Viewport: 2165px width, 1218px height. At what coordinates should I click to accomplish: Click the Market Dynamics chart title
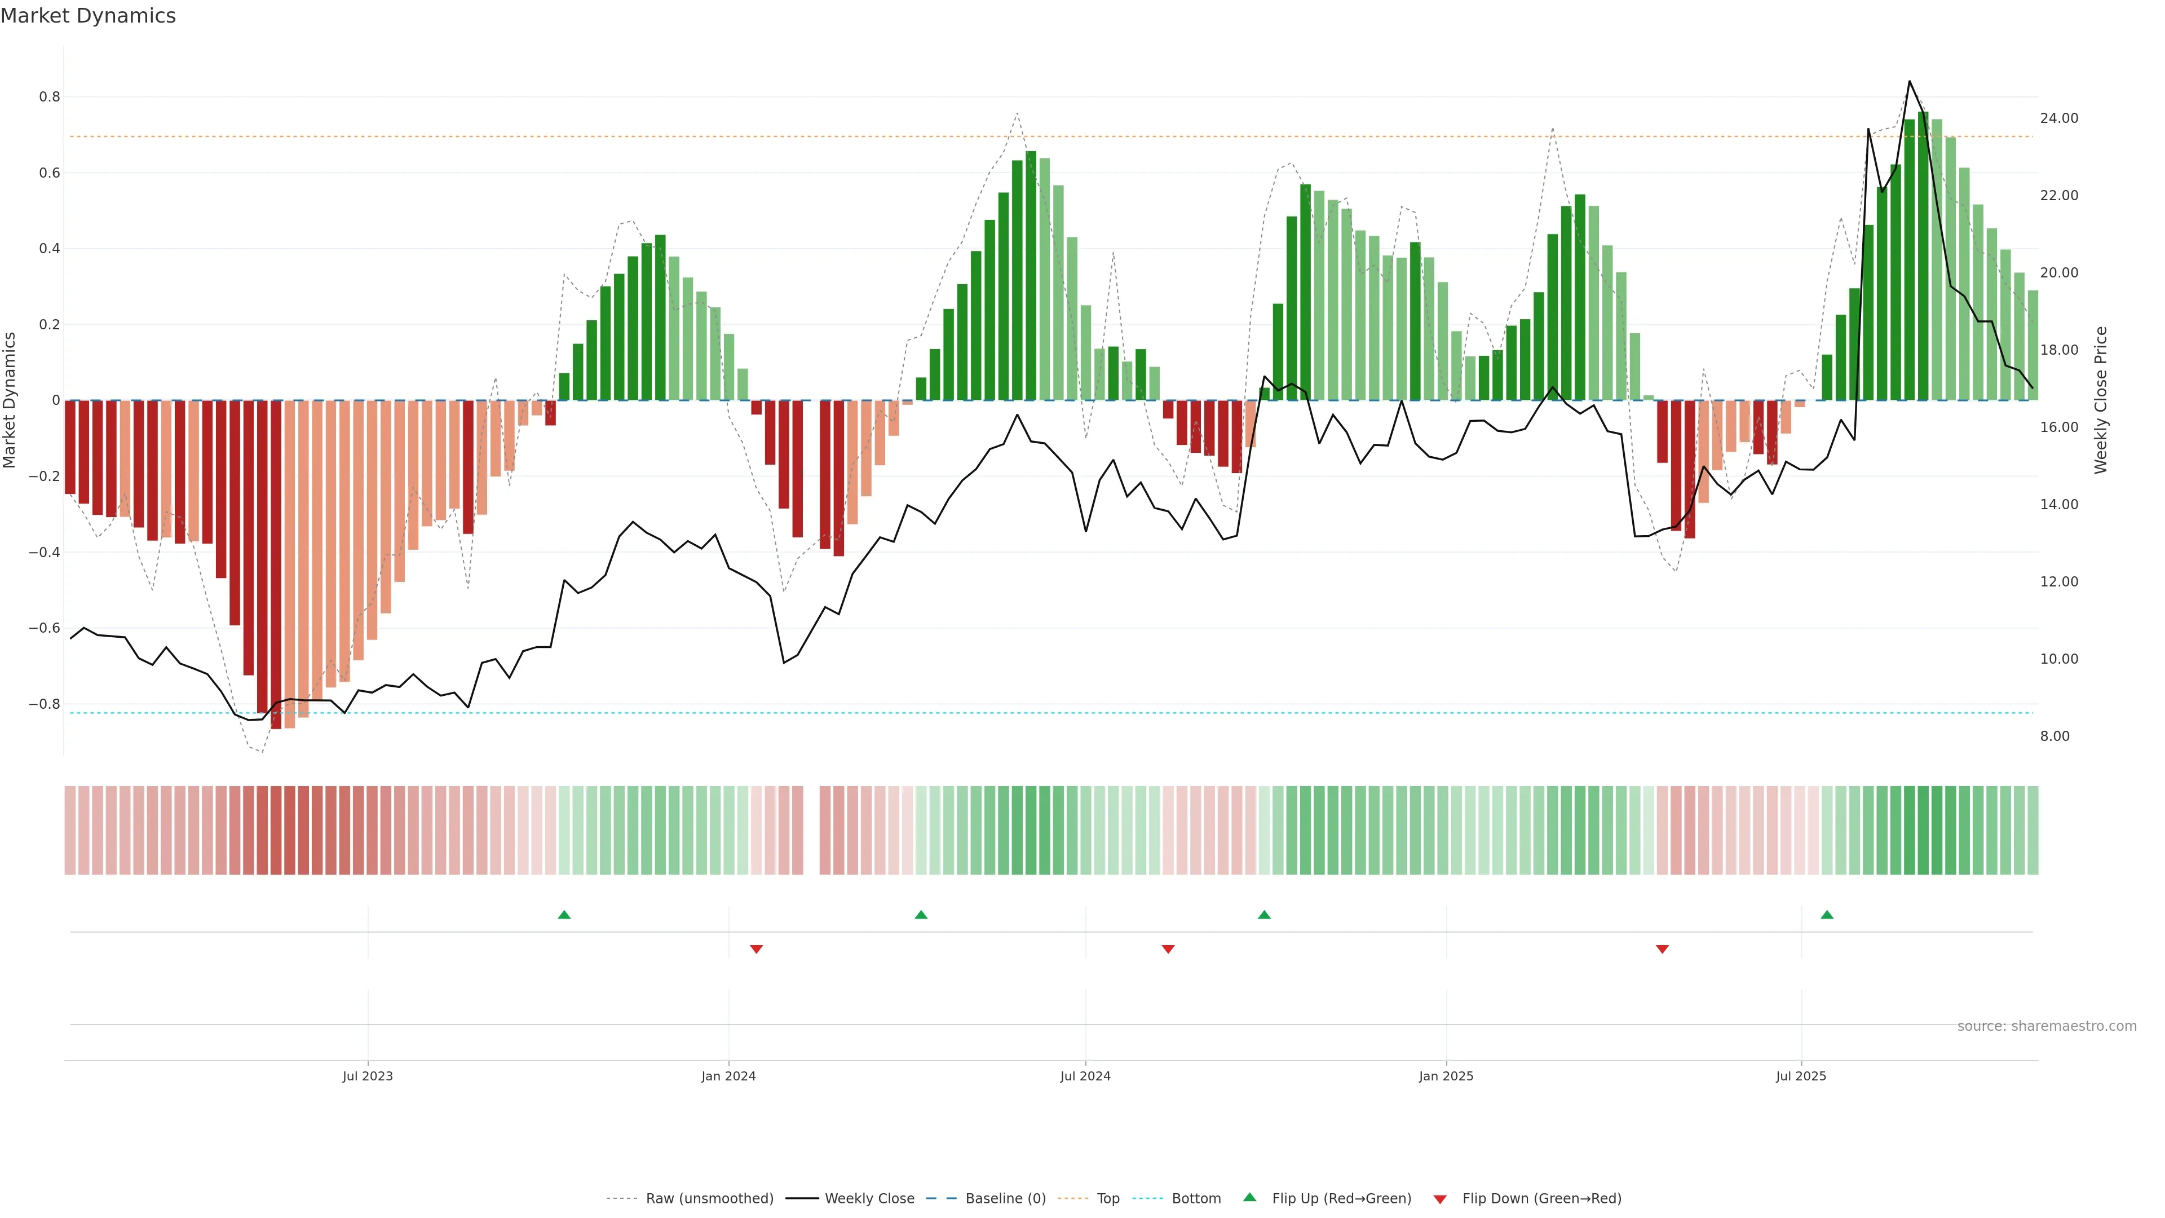(x=89, y=16)
